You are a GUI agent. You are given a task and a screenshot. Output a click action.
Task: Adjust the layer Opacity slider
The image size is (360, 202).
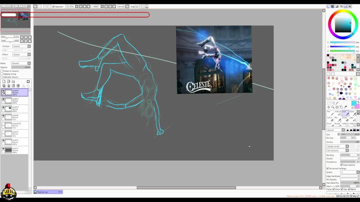(21, 67)
